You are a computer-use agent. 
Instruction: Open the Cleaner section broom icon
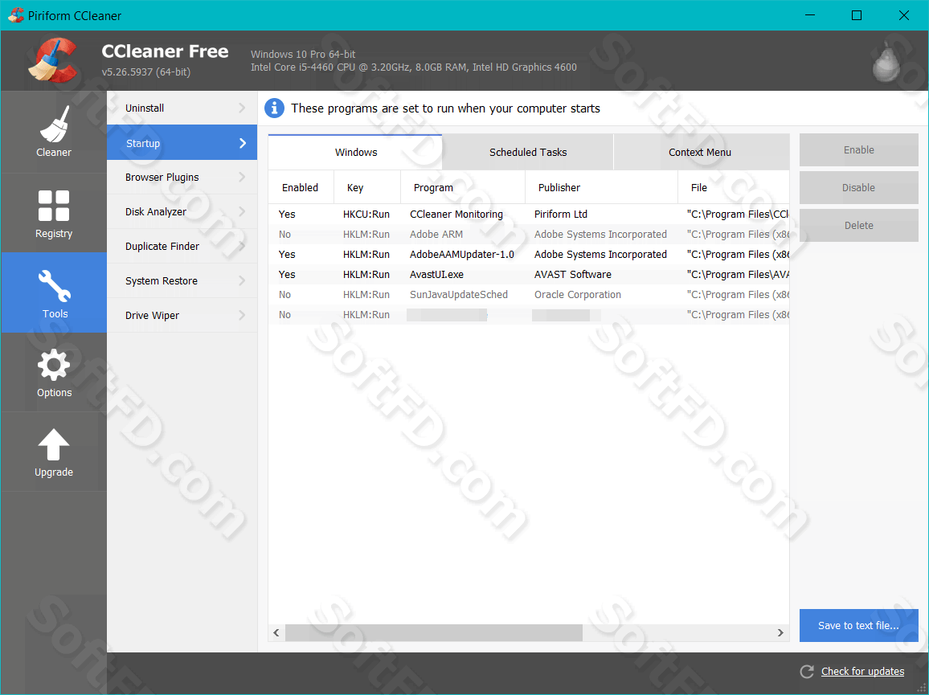click(x=54, y=125)
